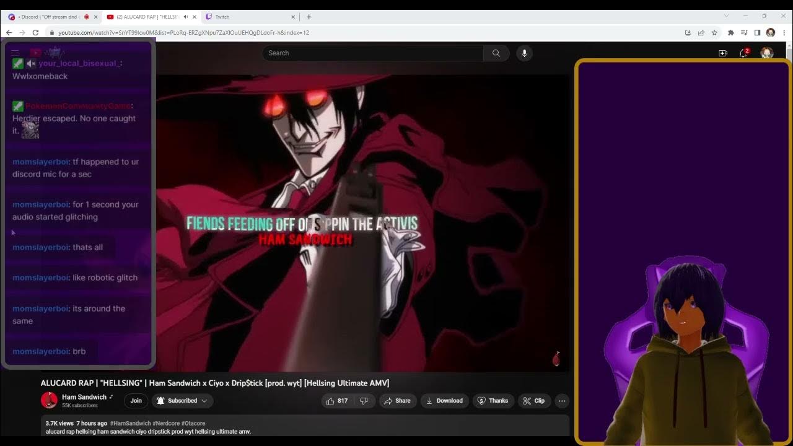
Task: Open Chrome side panel icon
Action: click(757, 32)
